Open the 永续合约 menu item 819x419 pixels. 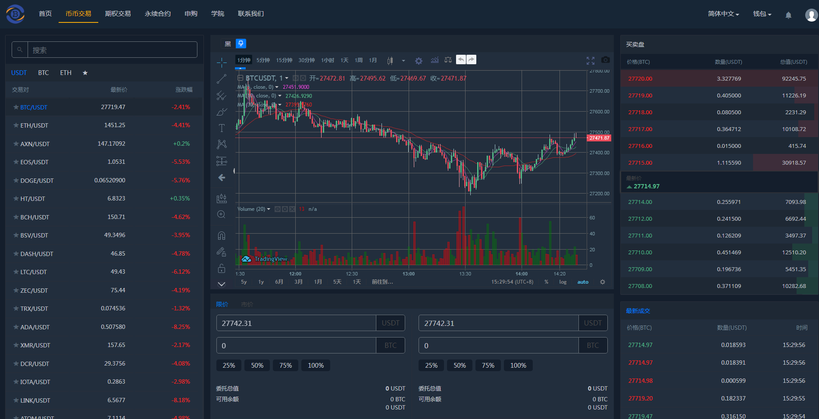click(x=158, y=14)
